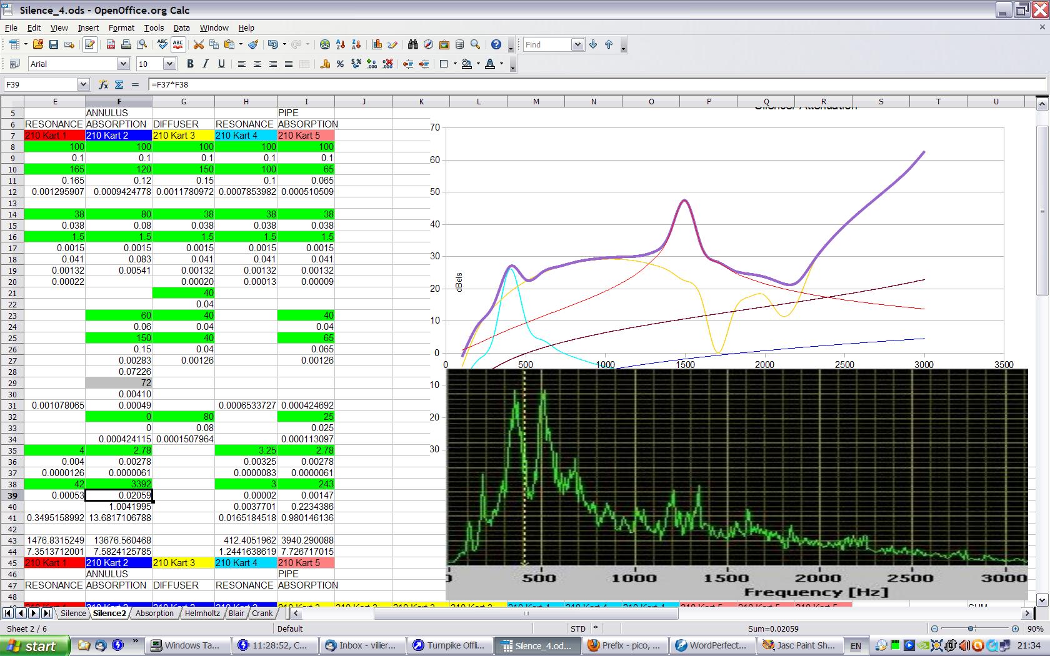Switch to the Absorption sheet tab

[154, 614]
